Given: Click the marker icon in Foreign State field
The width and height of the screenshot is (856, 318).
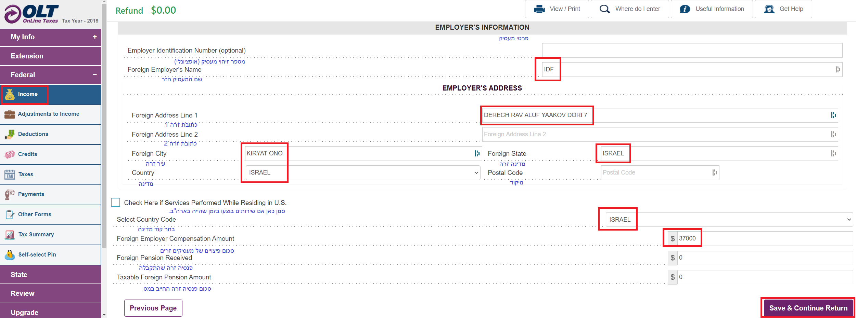Looking at the screenshot, I should [x=833, y=153].
